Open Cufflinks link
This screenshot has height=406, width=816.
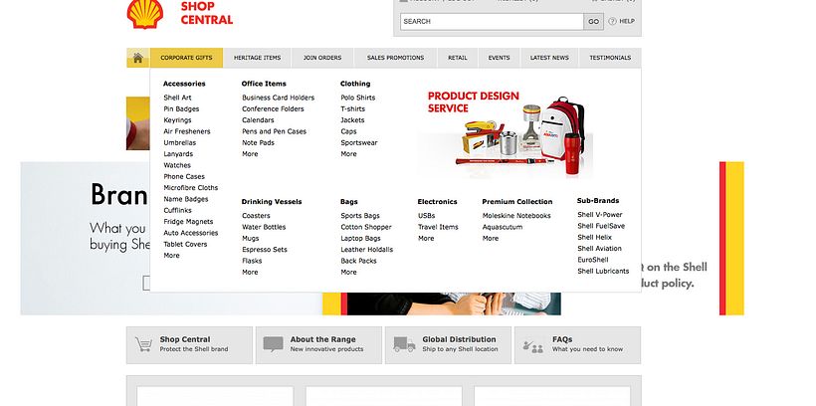(x=177, y=210)
